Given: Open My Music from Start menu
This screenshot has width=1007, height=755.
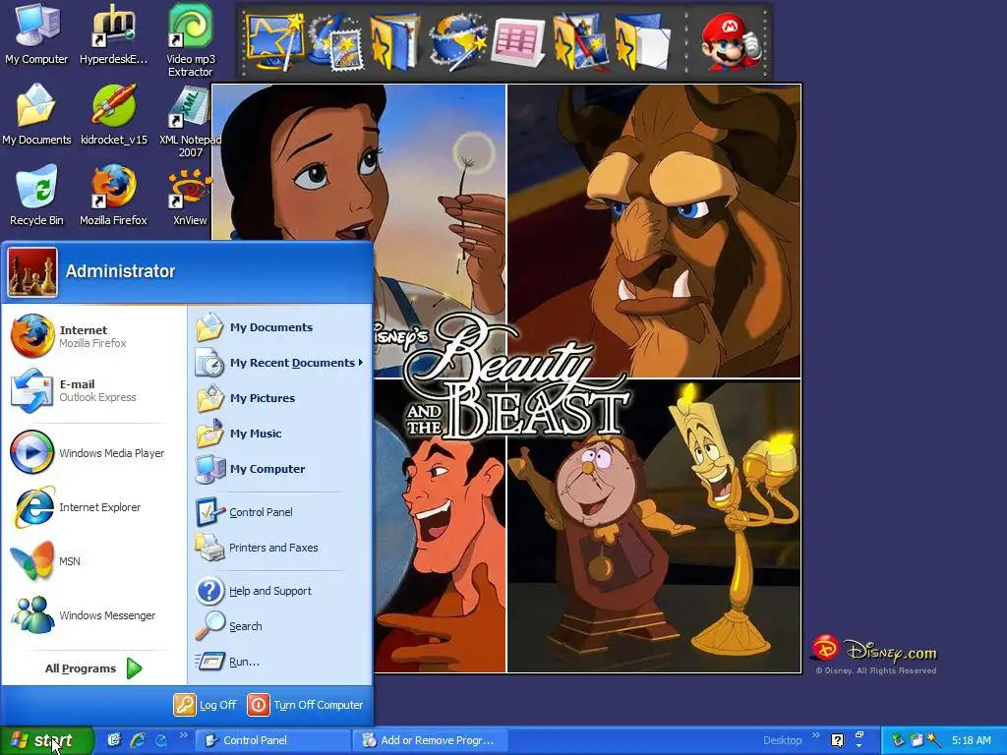Looking at the screenshot, I should [279, 434].
